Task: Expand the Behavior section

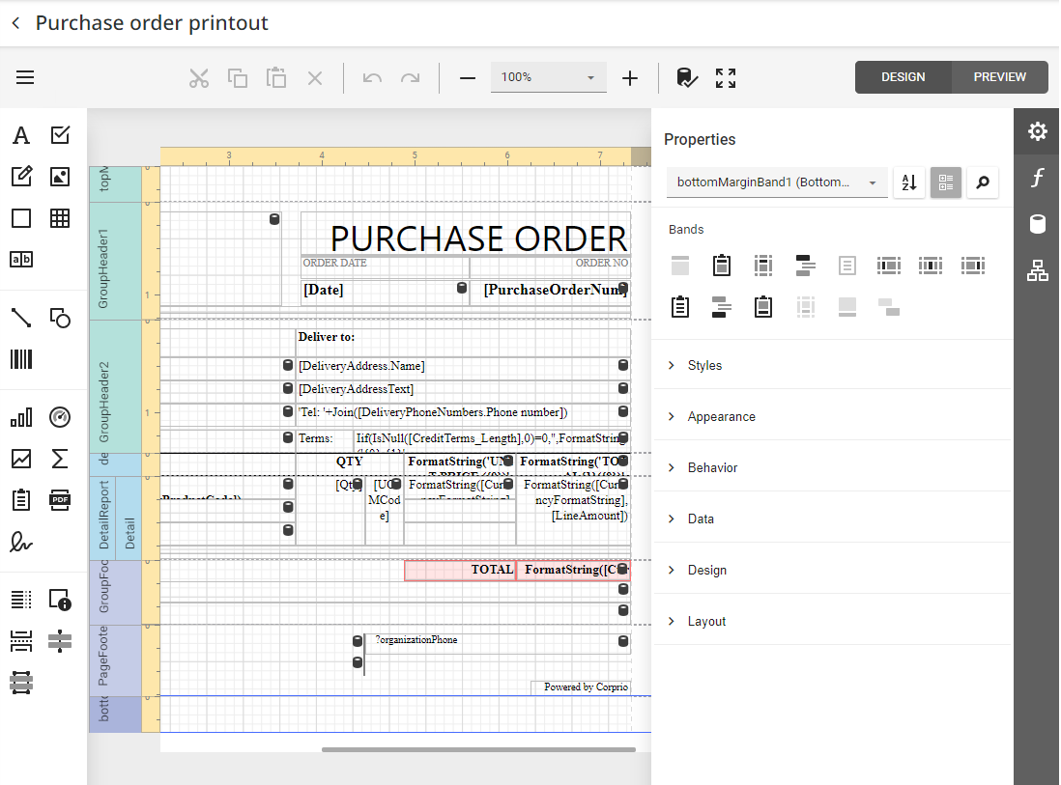Action: click(832, 468)
